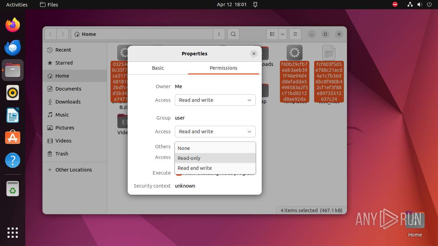
Task: Click the Security context unknown value
Action: [x=185, y=186]
